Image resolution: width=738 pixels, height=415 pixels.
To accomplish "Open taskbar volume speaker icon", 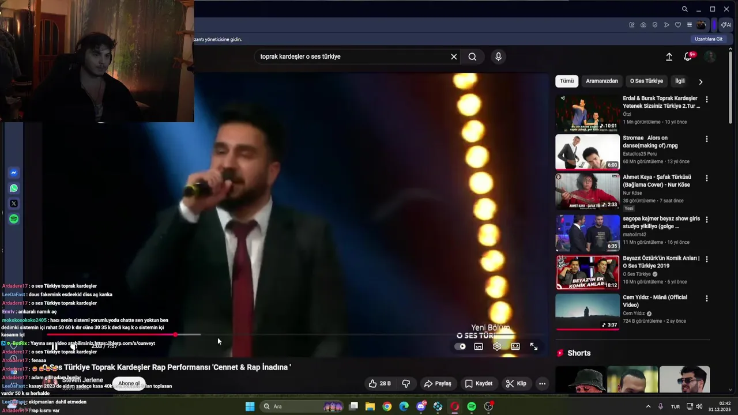I will click(x=699, y=406).
